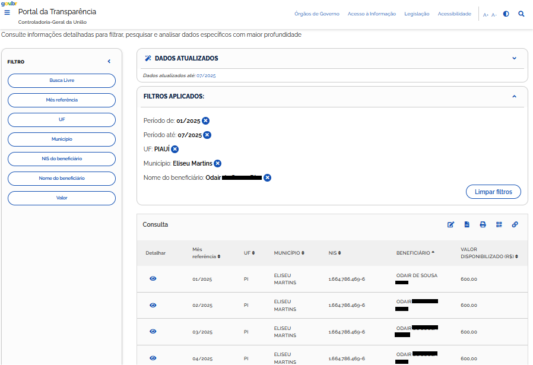The image size is (533, 365).
Task: Remove the Período até 07/2025 filter
Action: pyautogui.click(x=207, y=135)
